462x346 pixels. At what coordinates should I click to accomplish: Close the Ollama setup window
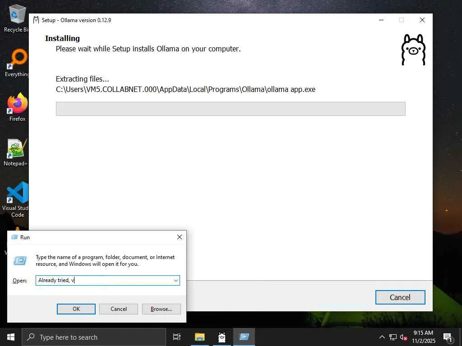422,20
